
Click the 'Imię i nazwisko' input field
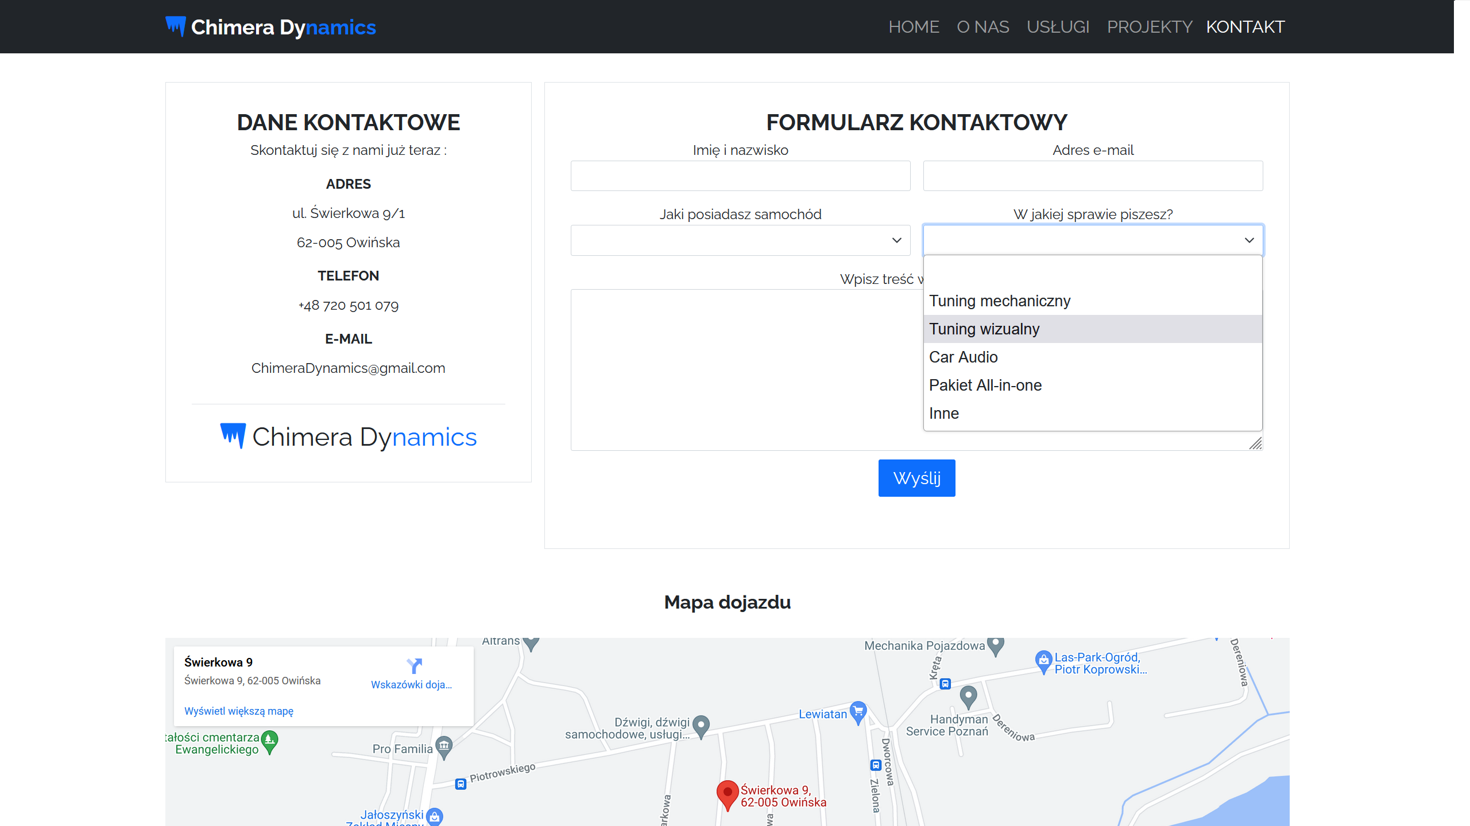click(x=740, y=176)
